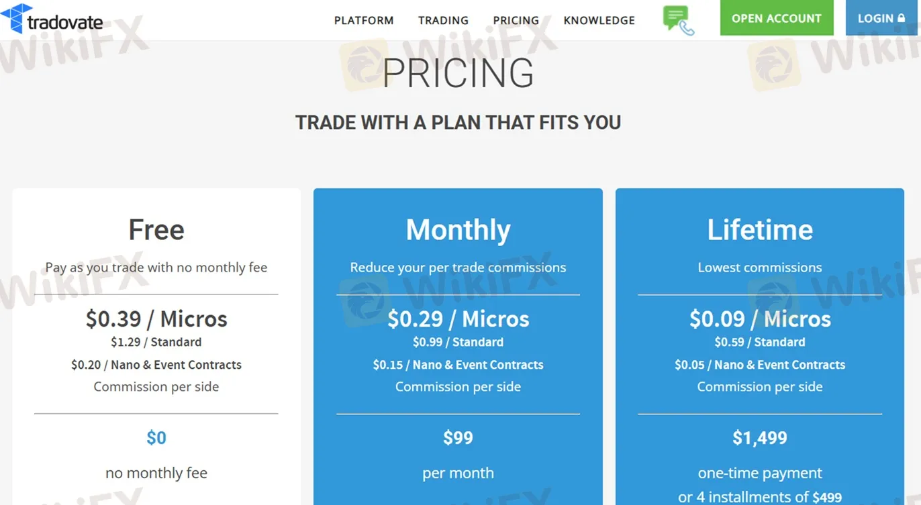Select the Monthly plan heading
The image size is (921, 505).
point(458,230)
